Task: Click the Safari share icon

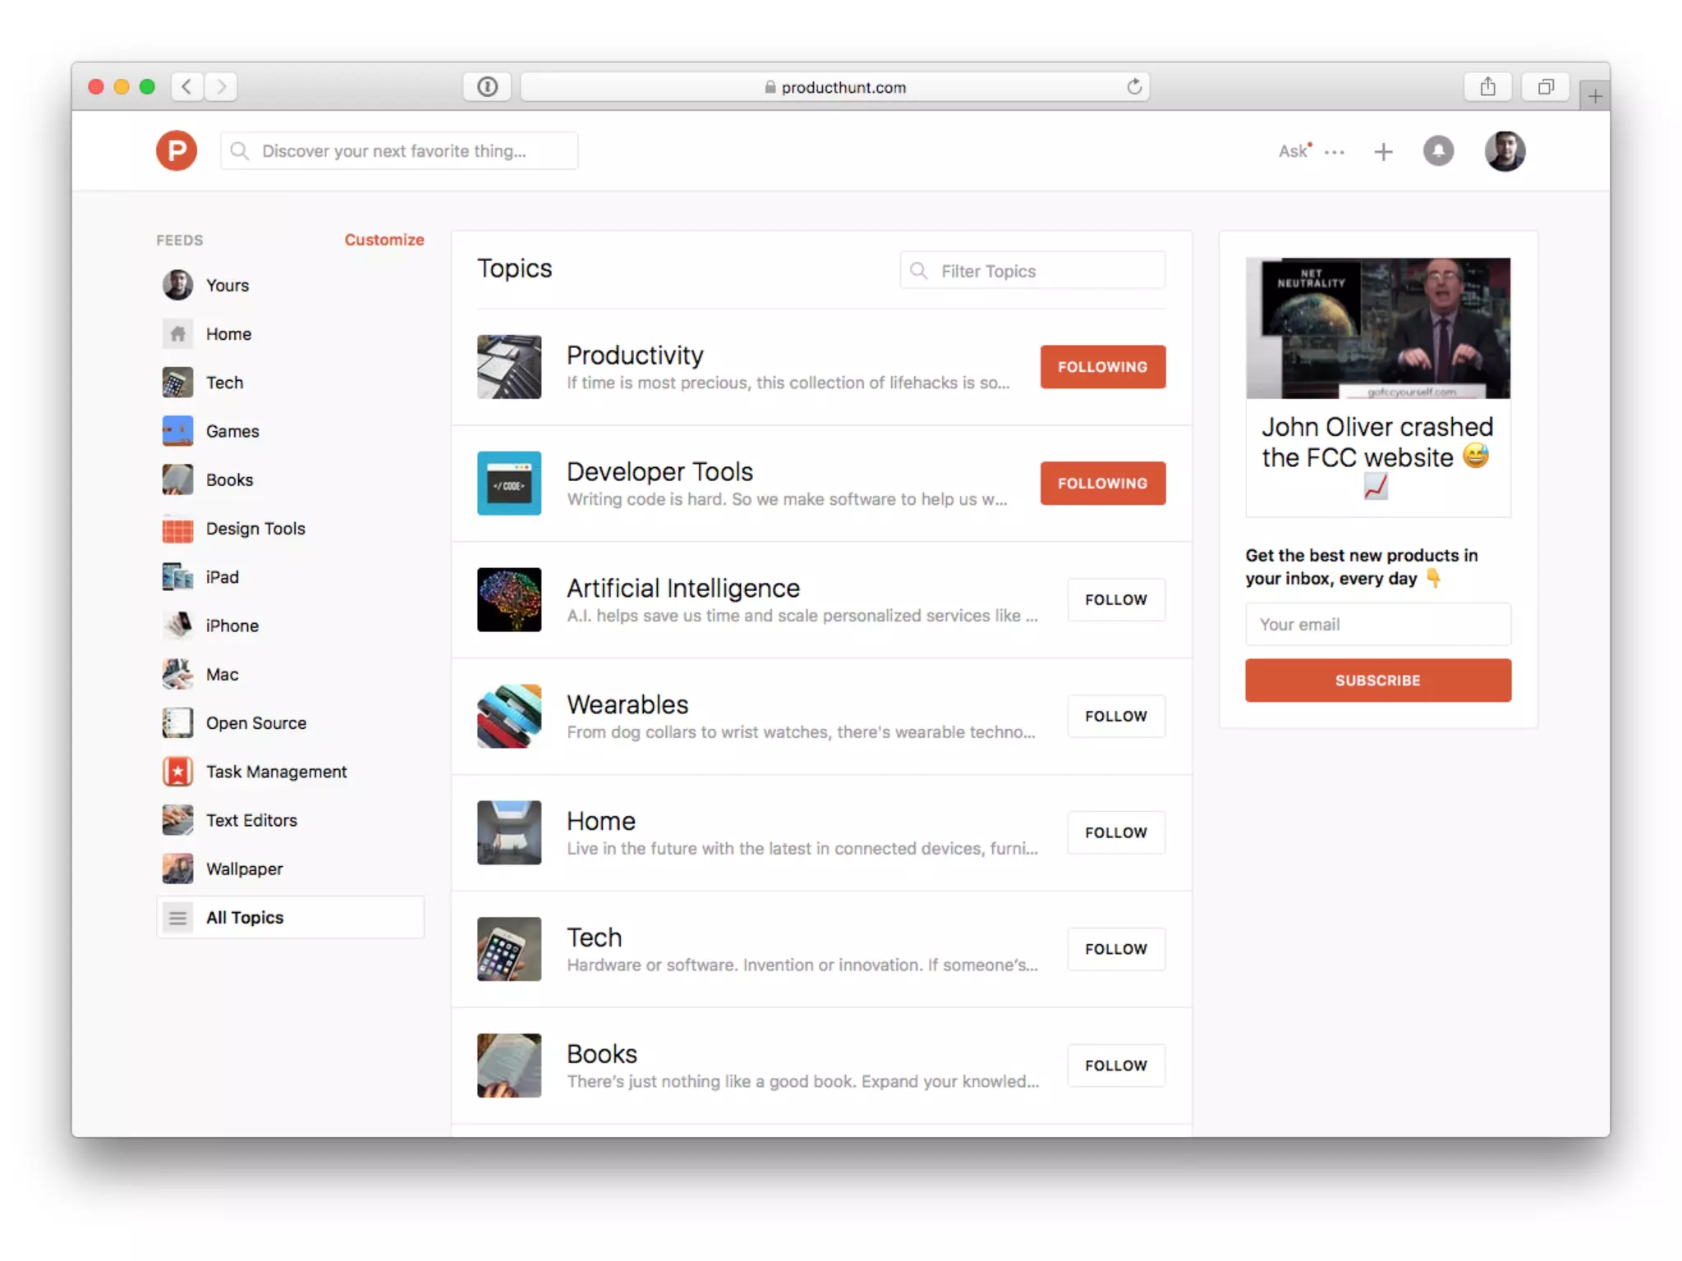Action: coord(1487,87)
